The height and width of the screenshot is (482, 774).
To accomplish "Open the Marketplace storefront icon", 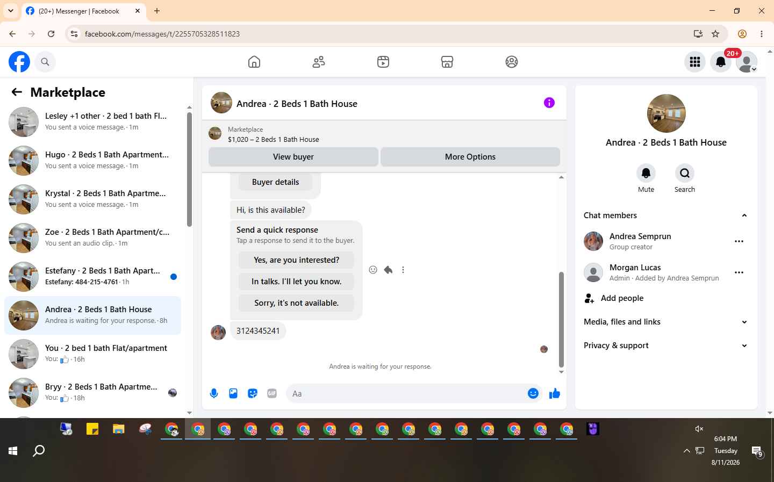I will tap(447, 62).
